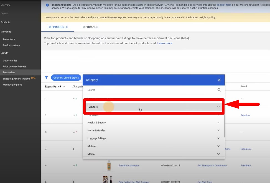Open Products in the sidebar
The width and height of the screenshot is (270, 183).
[x=5, y=22]
